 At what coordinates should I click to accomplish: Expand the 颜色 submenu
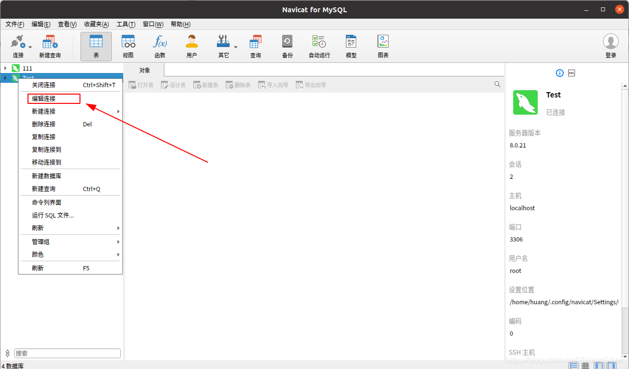[70, 254]
